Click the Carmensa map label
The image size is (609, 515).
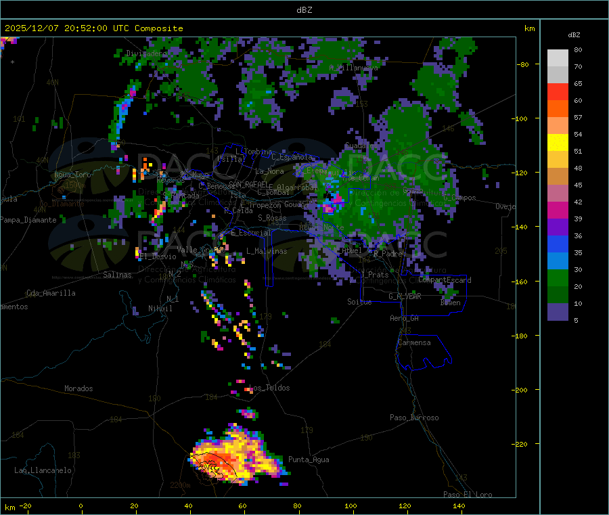pos(414,342)
